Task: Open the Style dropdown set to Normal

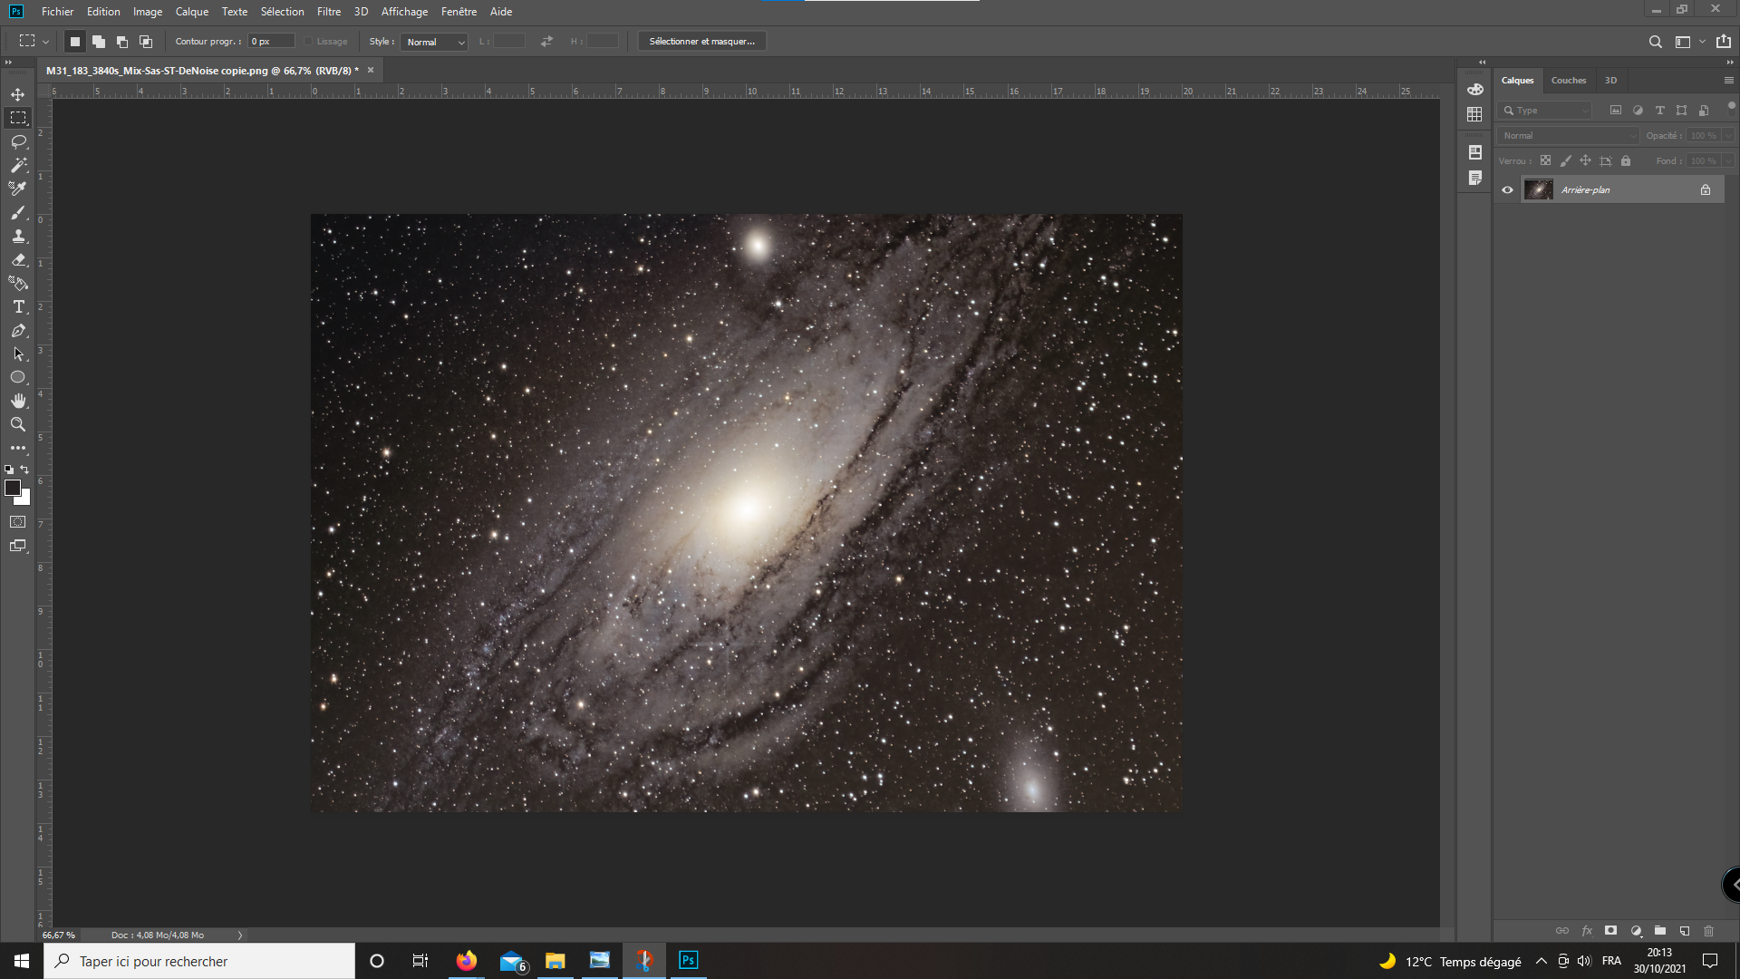Action: (434, 42)
